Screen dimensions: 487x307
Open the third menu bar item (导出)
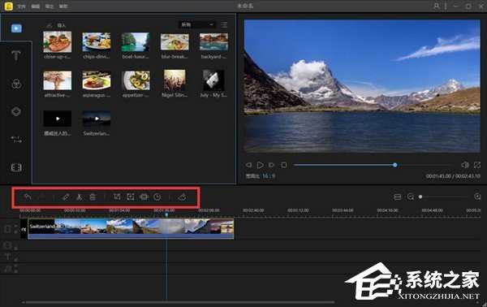pyautogui.click(x=50, y=6)
